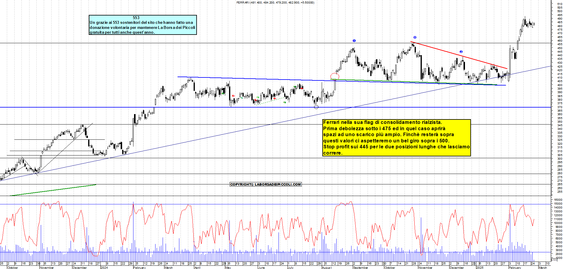Click the red ellipse breakout marker

335,76
